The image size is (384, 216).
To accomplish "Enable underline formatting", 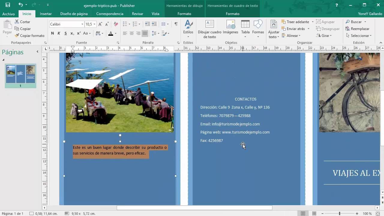I will click(65, 33).
